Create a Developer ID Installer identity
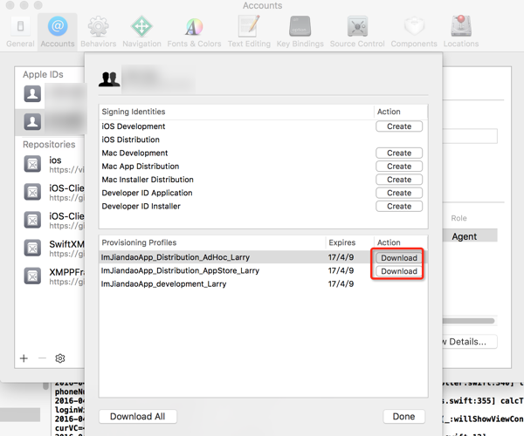Screen dimensions: 524x436 coord(399,206)
